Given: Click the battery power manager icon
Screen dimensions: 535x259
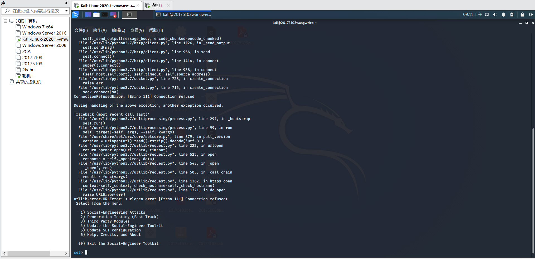Looking at the screenshot, I should pyautogui.click(x=512, y=14).
